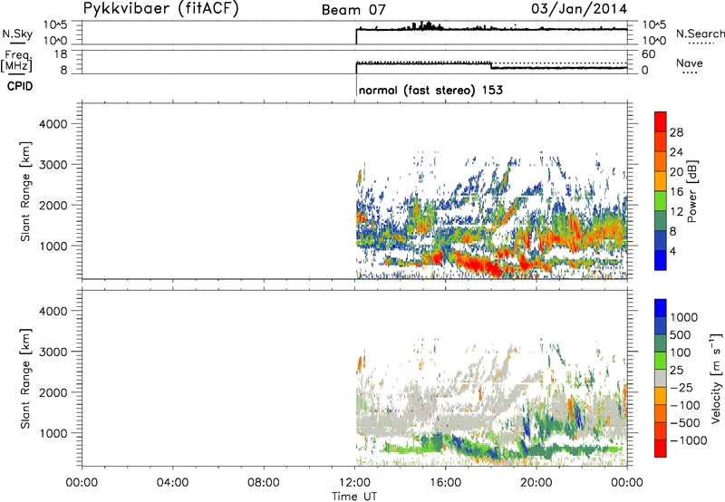
Task: Click the Power [dB] colorbar title
Action: coord(692,191)
